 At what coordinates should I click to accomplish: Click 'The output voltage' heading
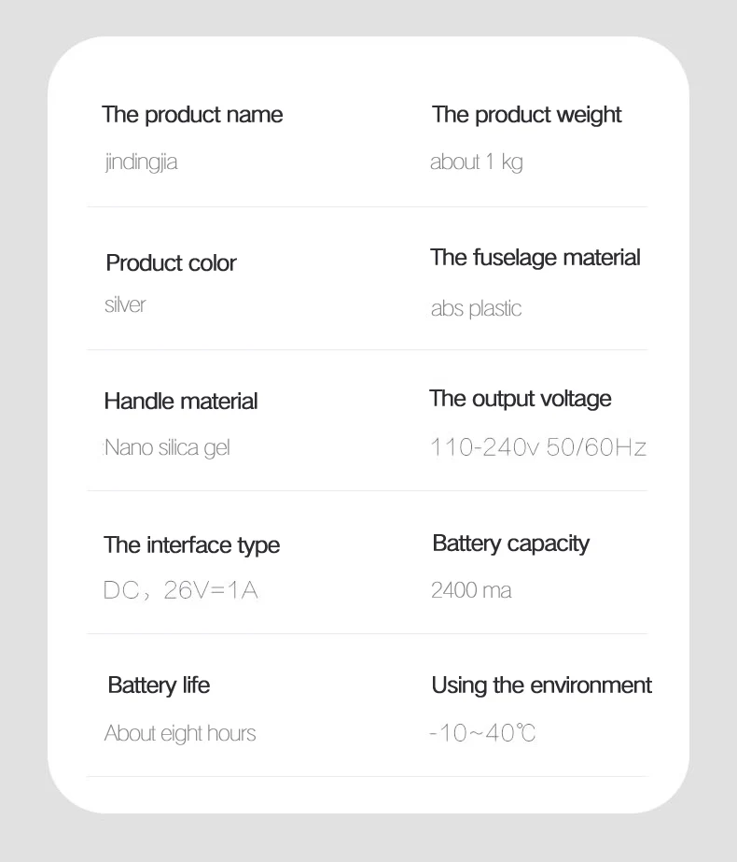tap(520, 399)
